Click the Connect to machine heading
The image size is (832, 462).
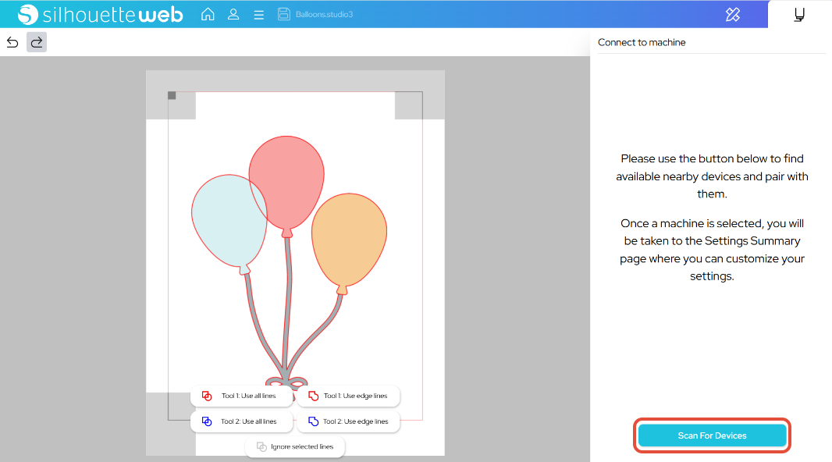642,42
